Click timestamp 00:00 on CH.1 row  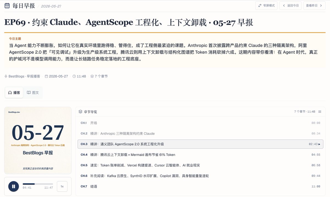[316, 123]
